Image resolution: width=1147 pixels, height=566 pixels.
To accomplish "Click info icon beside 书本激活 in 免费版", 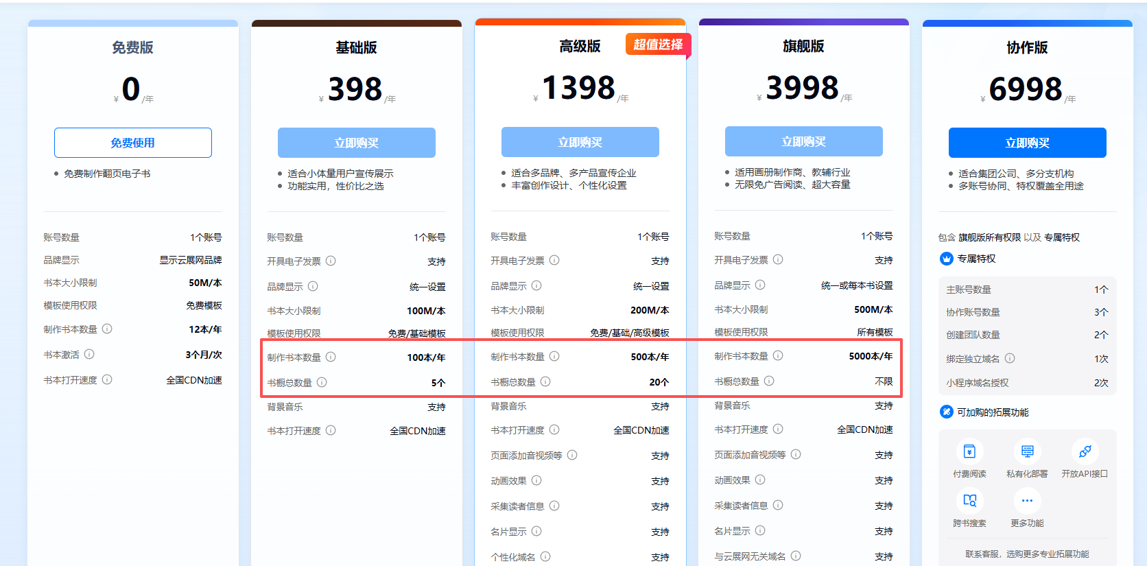I will (x=89, y=354).
